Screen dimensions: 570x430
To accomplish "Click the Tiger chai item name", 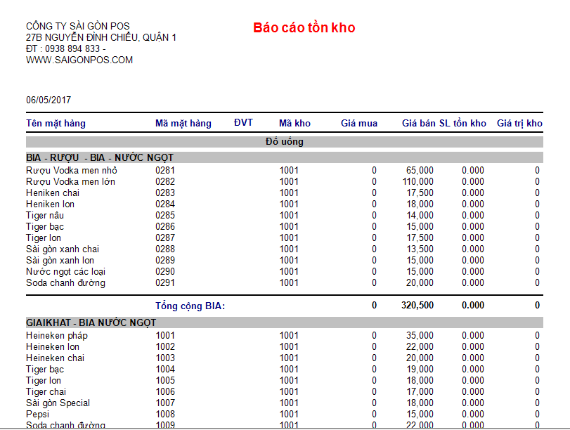I will point(46,392).
